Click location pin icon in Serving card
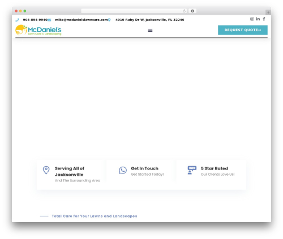Image resolution: width=283 pixels, height=239 pixels. pos(46,170)
